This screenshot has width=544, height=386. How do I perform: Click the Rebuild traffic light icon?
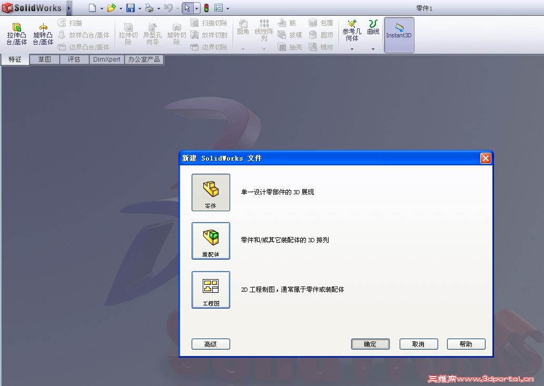[206, 8]
